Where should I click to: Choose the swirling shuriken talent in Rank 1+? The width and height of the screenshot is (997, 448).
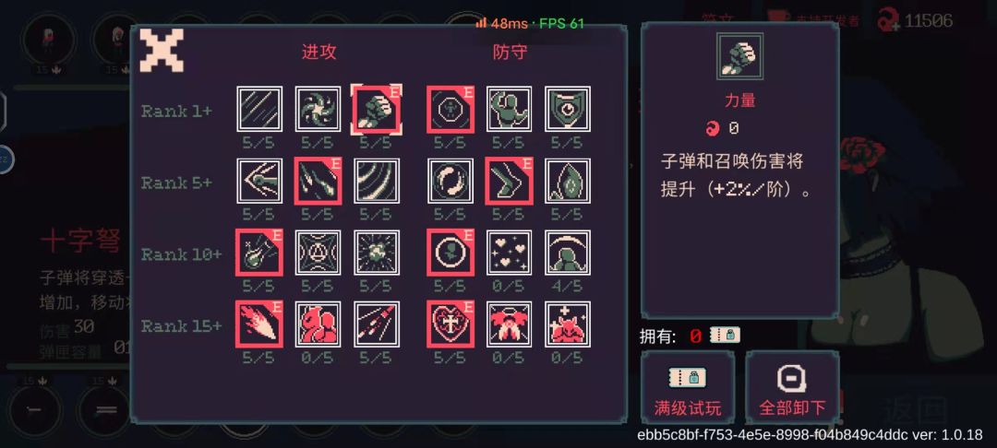[318, 109]
